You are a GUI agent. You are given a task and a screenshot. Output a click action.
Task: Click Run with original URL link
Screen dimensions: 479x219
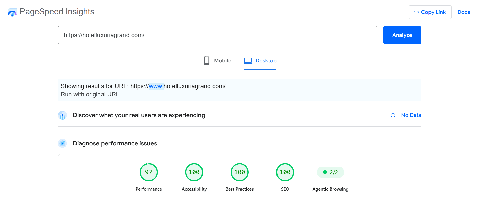[x=90, y=94]
